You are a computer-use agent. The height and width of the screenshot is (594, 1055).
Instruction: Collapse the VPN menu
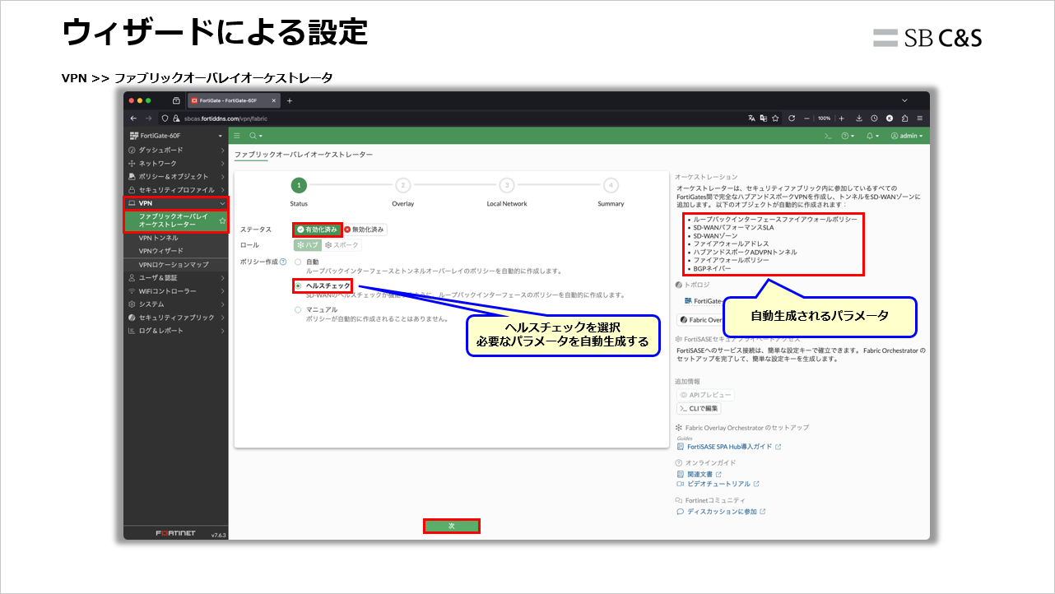pyautogui.click(x=176, y=202)
